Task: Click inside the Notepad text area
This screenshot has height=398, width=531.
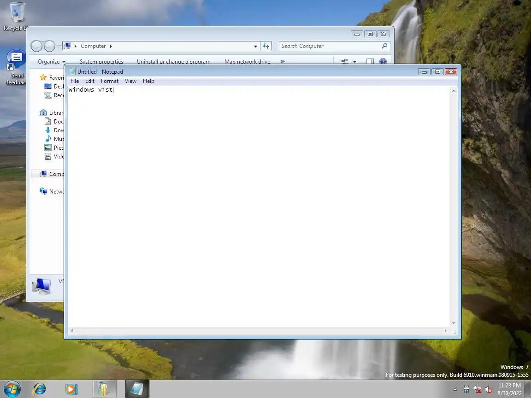Action: coord(259,206)
